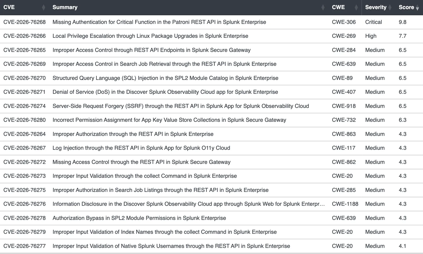Select the Critical severity value
This screenshot has height=254, width=423.
[374, 22]
